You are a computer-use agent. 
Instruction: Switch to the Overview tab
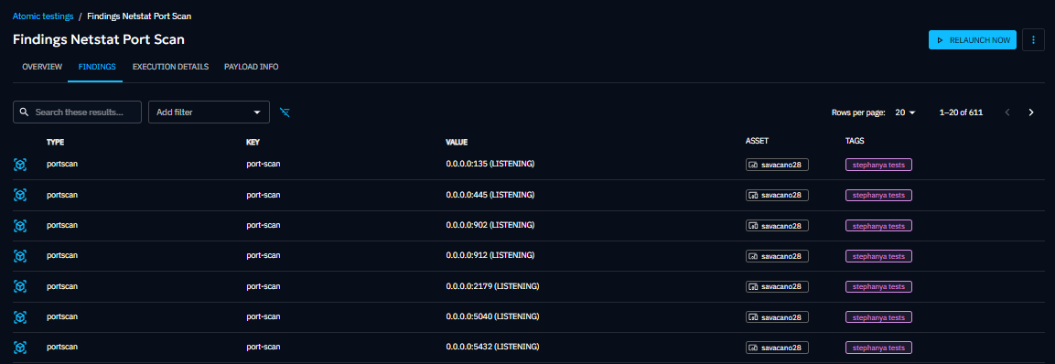(42, 67)
